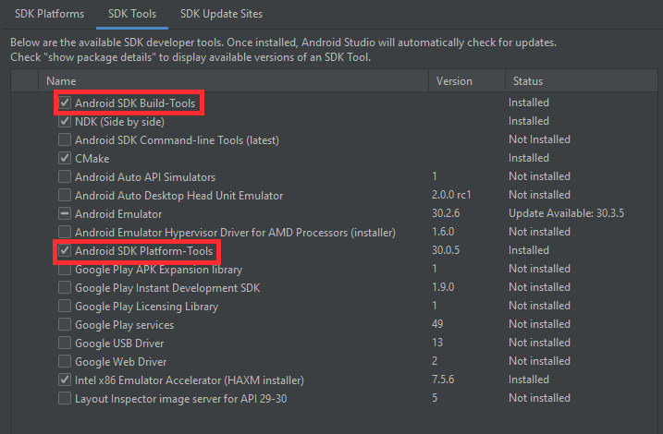Viewport: 663px width, 434px height.
Task: Toggle the CMake checkbox
Action: click(x=65, y=158)
